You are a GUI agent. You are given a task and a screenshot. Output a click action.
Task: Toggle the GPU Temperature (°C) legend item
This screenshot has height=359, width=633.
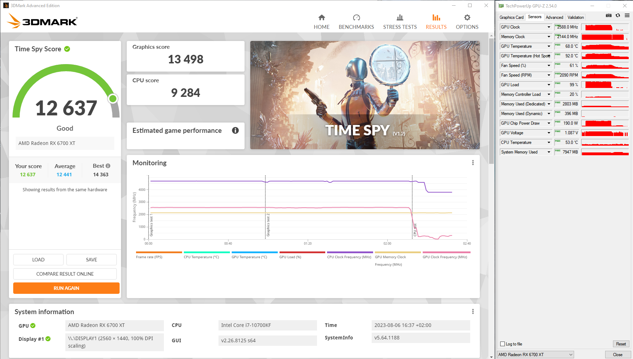pyautogui.click(x=255, y=255)
